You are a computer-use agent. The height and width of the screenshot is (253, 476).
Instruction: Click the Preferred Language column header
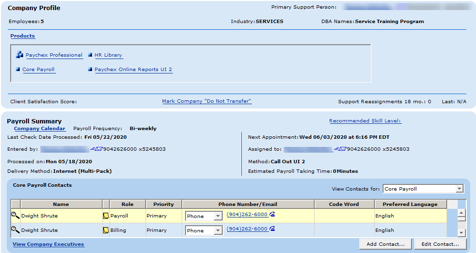(x=410, y=205)
